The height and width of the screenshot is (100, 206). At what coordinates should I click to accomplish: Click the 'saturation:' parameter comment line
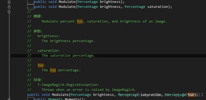coord(49,51)
